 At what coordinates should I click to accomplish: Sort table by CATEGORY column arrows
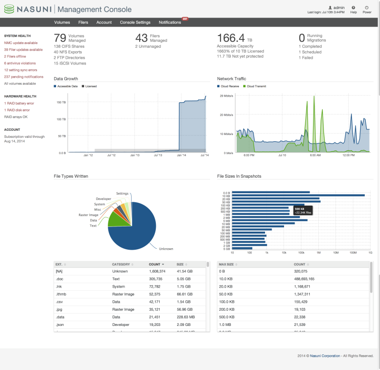(x=133, y=264)
